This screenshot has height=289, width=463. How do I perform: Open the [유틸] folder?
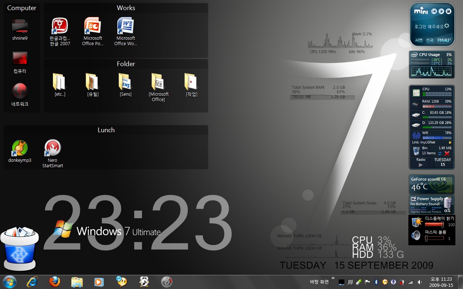tap(92, 82)
